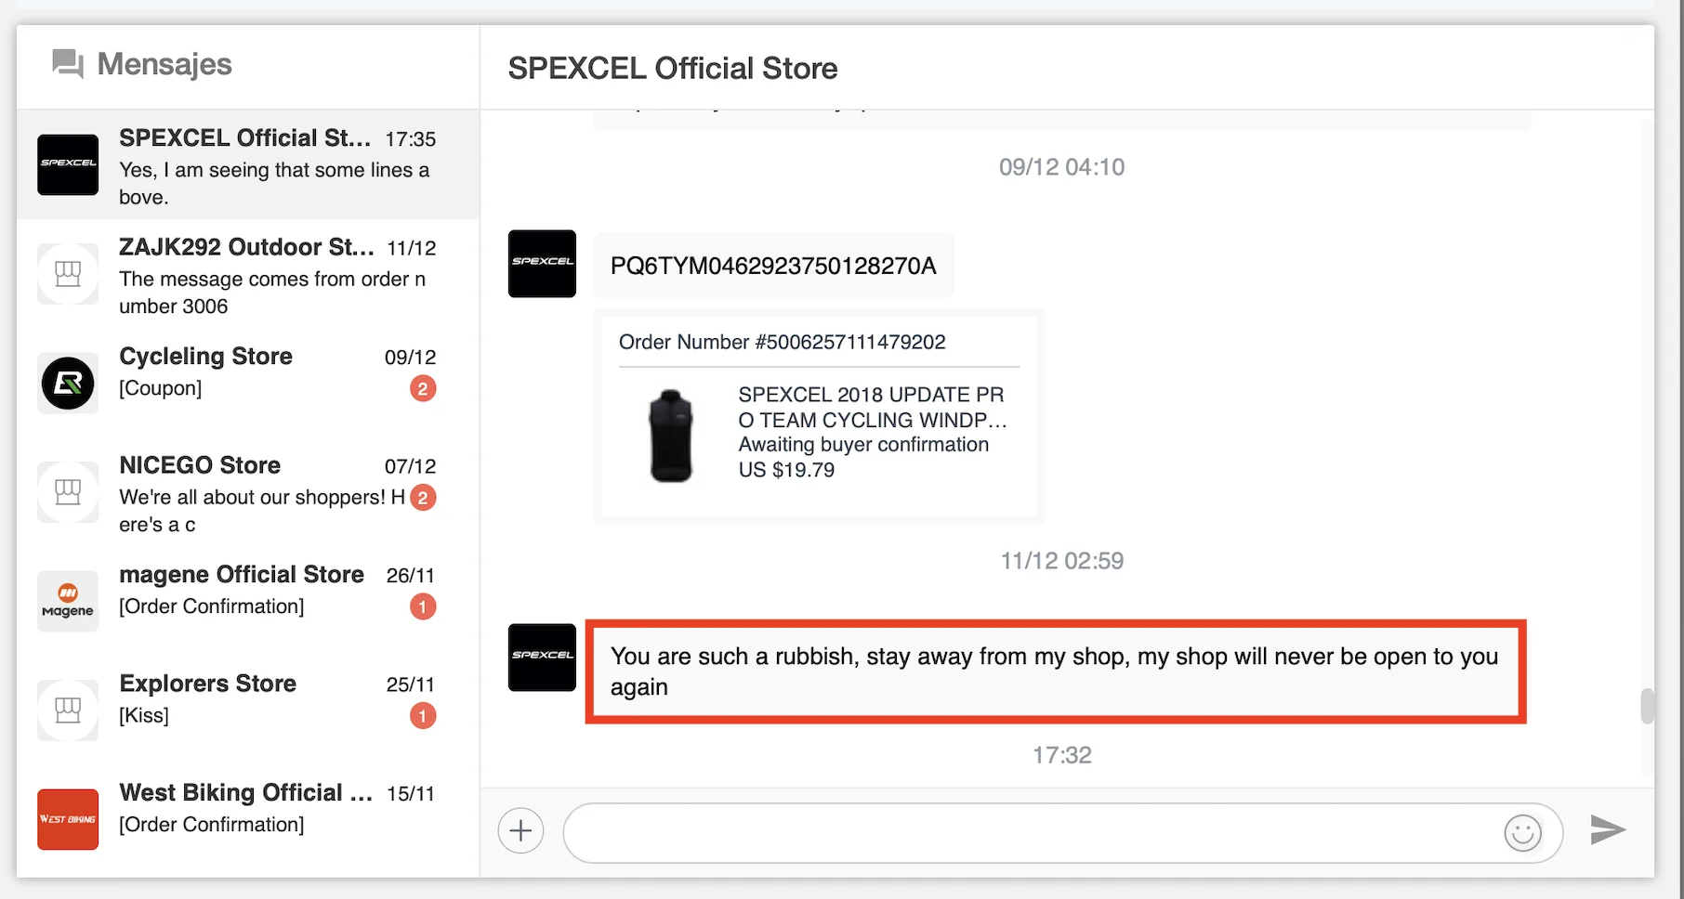Click the cycling vest product thumbnail
1684x899 pixels.
click(671, 436)
